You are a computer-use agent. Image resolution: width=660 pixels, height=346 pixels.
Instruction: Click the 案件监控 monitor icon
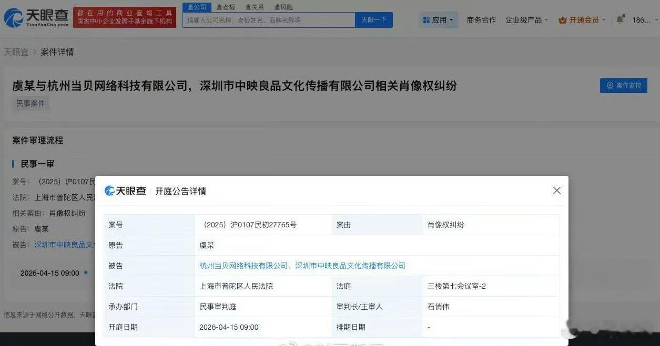coord(610,86)
